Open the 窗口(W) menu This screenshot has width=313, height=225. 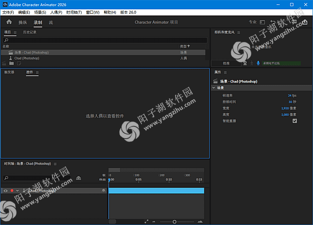point(93,12)
